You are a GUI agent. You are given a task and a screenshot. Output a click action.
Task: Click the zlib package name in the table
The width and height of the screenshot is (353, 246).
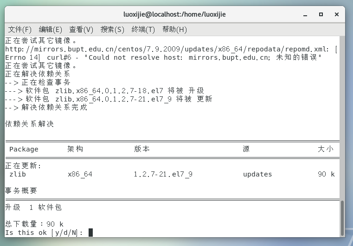(18, 174)
